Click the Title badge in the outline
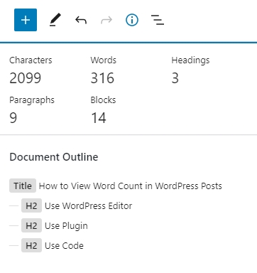257x273 pixels. (23, 186)
